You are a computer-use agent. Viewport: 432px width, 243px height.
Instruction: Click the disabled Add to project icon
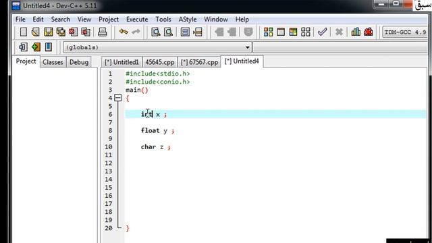pyautogui.click(x=219, y=32)
